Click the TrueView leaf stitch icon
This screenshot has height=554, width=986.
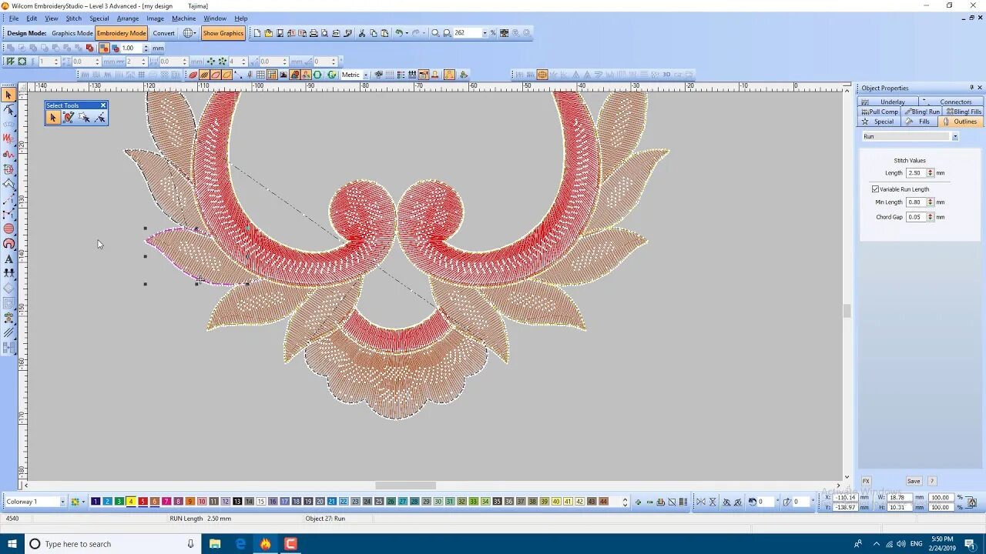[193, 75]
